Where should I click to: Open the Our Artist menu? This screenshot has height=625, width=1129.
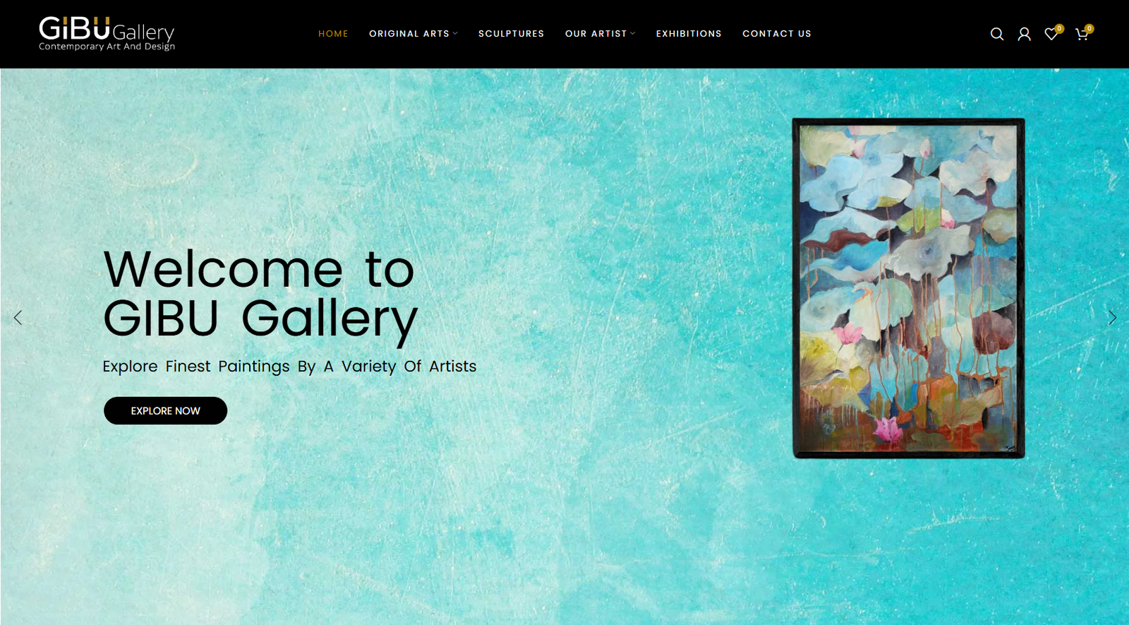[x=596, y=33]
